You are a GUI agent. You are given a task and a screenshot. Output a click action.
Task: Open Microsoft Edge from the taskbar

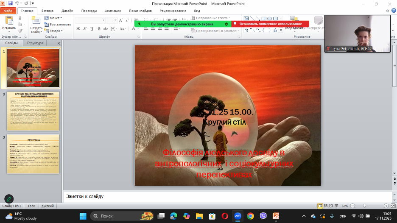[x=174, y=216]
